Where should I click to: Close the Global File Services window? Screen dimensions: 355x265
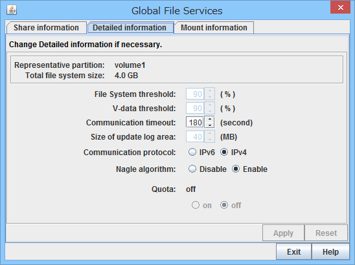point(340,8)
